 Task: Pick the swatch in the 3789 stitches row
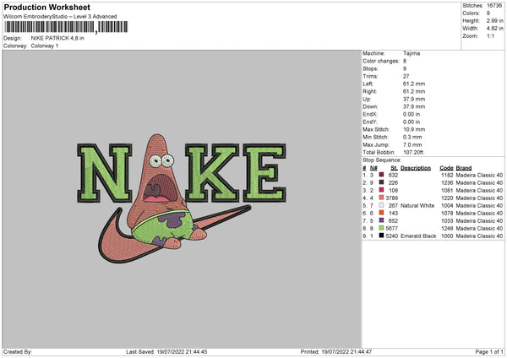click(x=382, y=198)
